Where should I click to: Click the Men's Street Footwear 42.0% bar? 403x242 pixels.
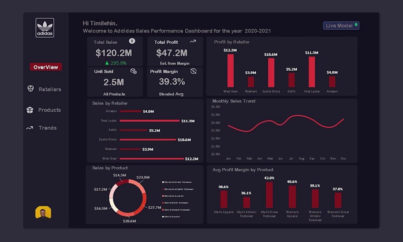tap(269, 195)
